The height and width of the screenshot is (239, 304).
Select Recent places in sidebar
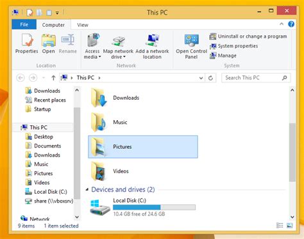pyautogui.click(x=46, y=100)
